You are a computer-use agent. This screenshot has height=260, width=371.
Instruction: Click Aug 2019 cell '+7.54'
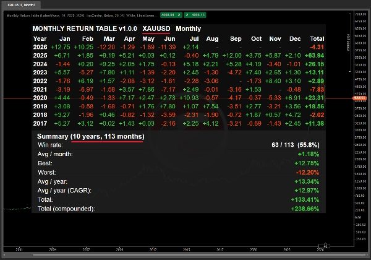tap(211, 106)
